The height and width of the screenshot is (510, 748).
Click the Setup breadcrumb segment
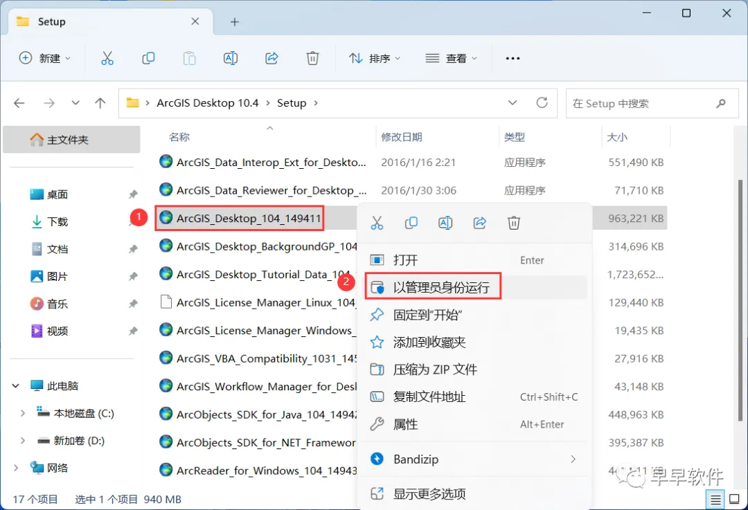point(292,103)
